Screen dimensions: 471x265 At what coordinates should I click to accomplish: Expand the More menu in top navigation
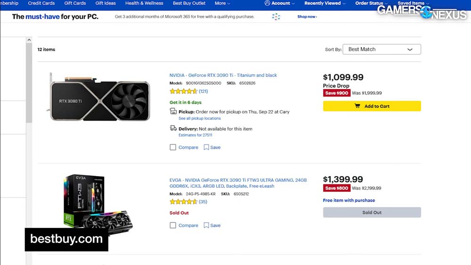(222, 3)
